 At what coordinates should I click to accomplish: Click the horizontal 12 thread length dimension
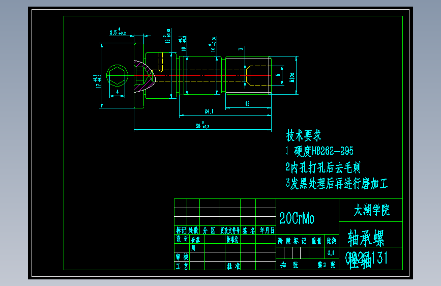point(248,103)
